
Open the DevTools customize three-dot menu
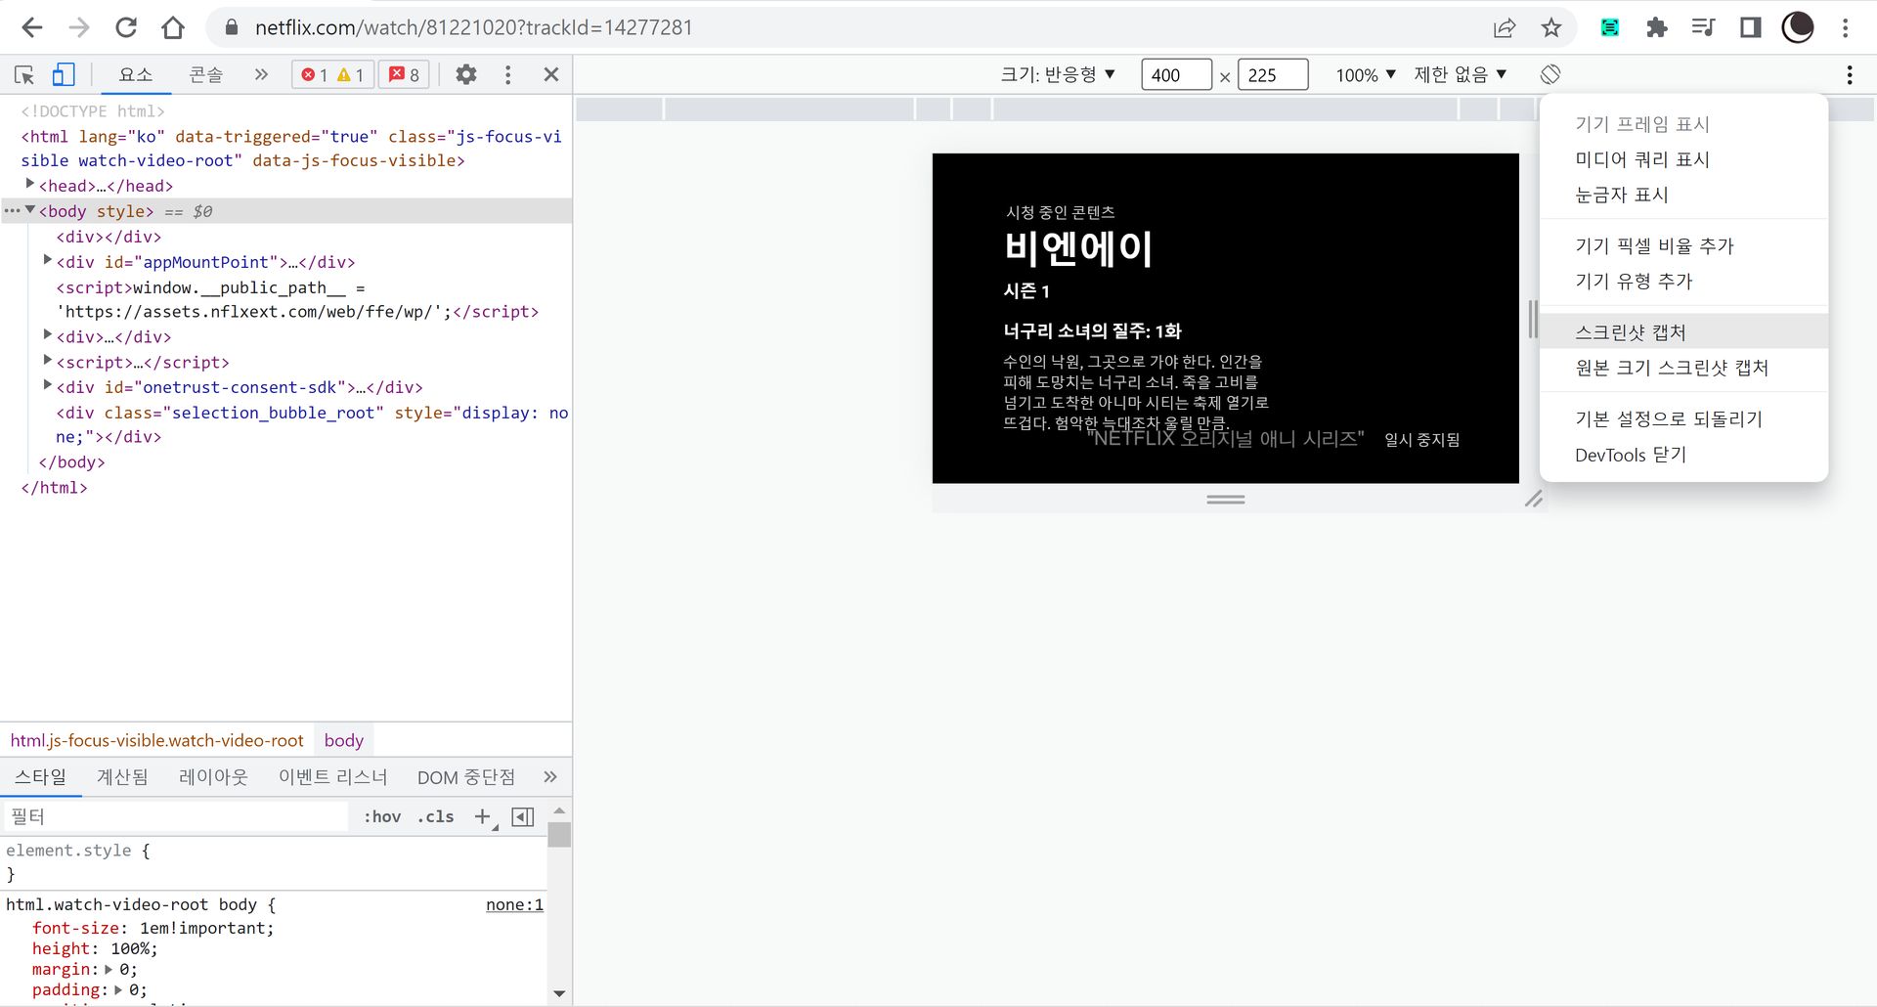click(507, 74)
